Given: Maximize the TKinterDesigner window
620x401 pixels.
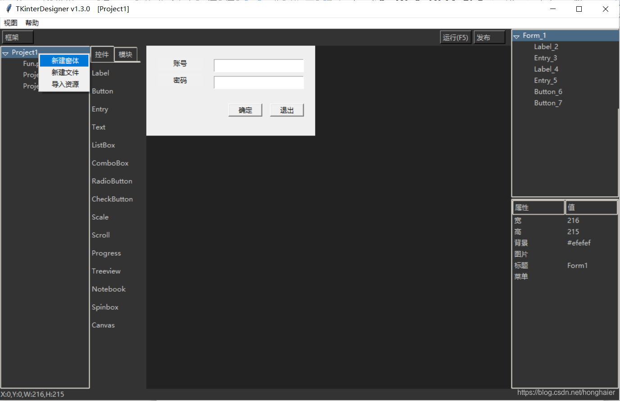Looking at the screenshot, I should pos(579,9).
